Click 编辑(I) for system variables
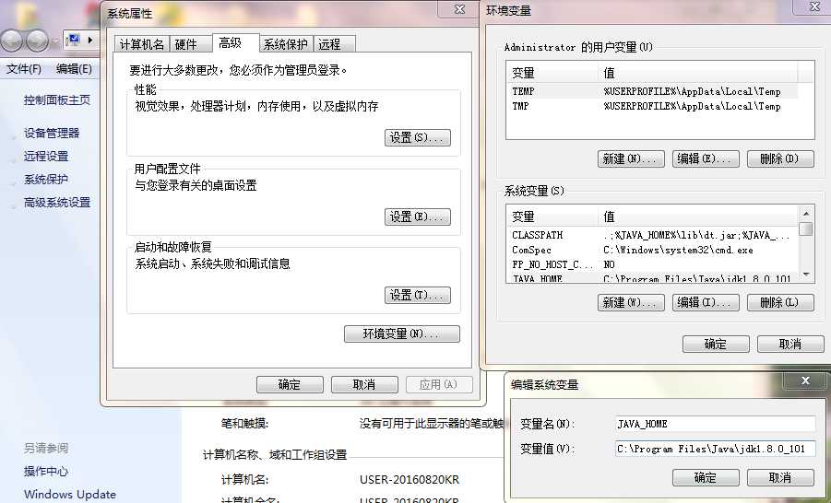 click(706, 302)
